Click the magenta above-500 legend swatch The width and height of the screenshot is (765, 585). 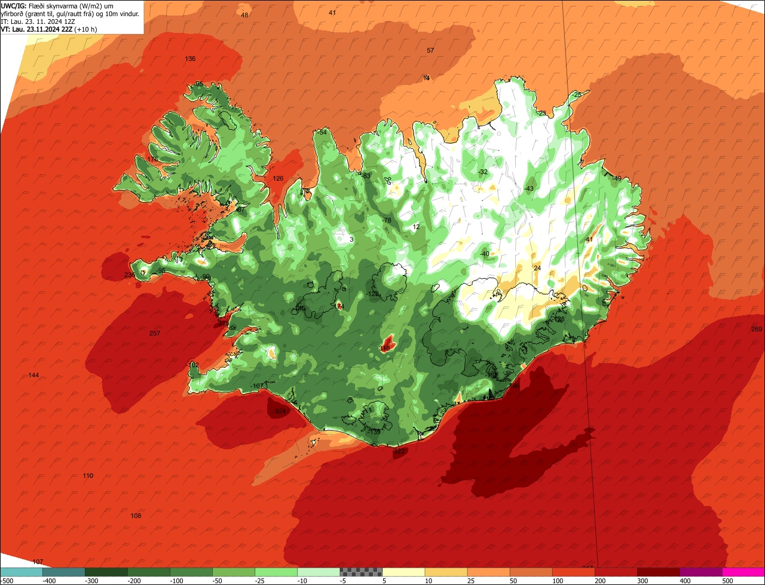743,572
